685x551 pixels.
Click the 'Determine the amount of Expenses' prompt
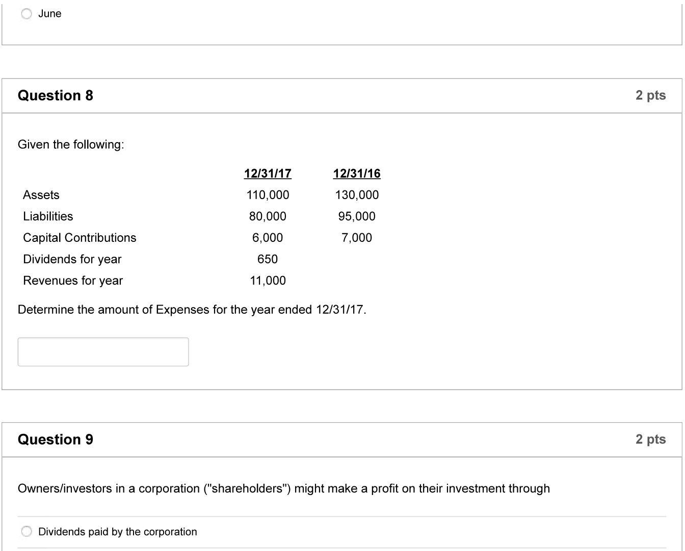(192, 310)
